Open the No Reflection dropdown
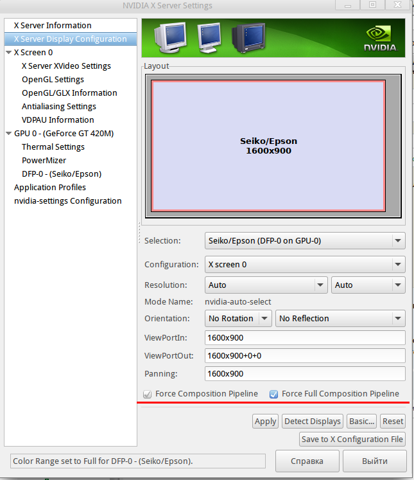This screenshot has width=414, height=480. (340, 318)
